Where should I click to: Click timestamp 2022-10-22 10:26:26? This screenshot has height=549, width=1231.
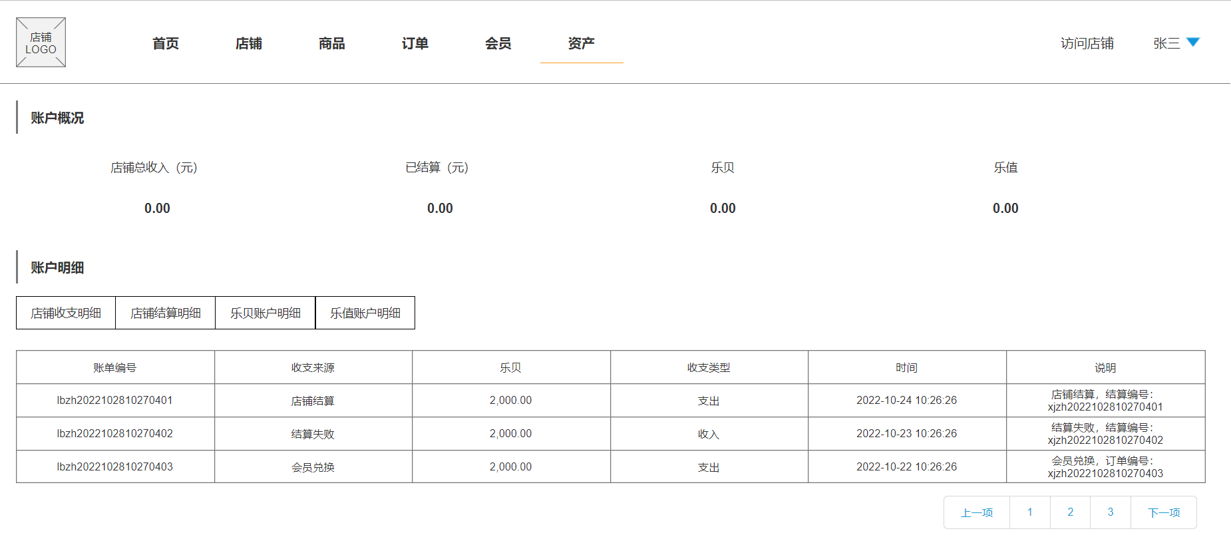point(907,467)
